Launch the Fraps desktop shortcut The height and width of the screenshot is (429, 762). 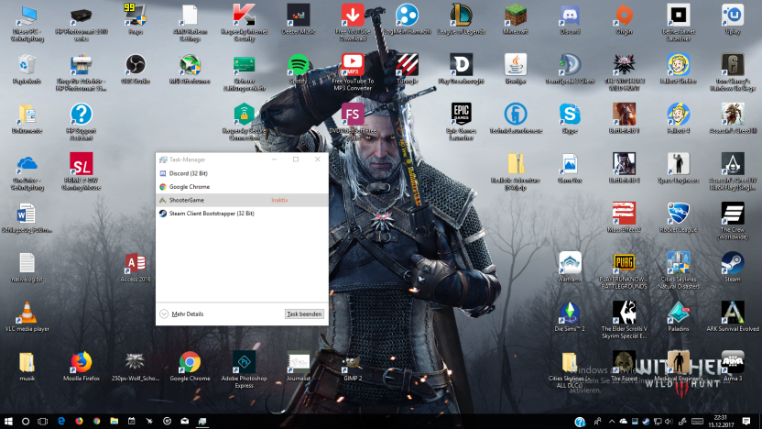click(x=136, y=15)
